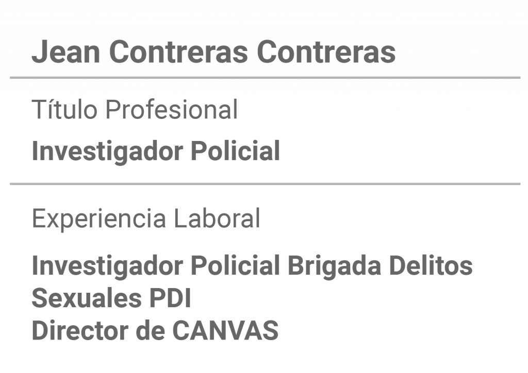Click the second Contreras surname
The width and height of the screenshot is (528, 373).
[326, 52]
